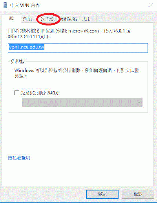This screenshot has height=203, width=157.
Task: Click the vpn1.ncu.edu.tw host address field
Action: (x=78, y=48)
